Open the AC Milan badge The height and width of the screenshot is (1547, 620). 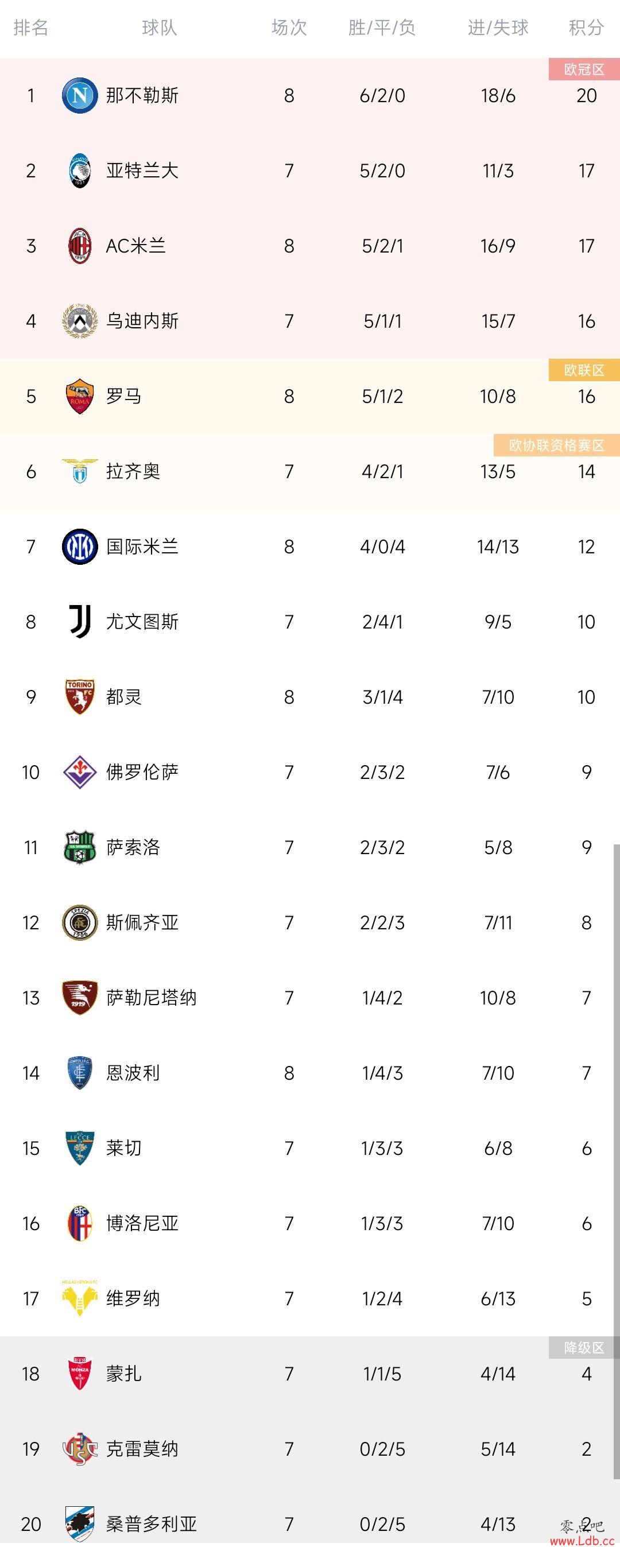80,246
